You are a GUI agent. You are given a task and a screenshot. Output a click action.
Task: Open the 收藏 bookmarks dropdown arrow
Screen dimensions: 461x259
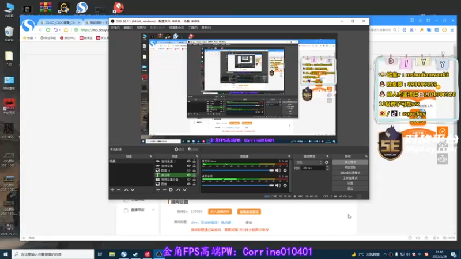[x=36, y=38]
